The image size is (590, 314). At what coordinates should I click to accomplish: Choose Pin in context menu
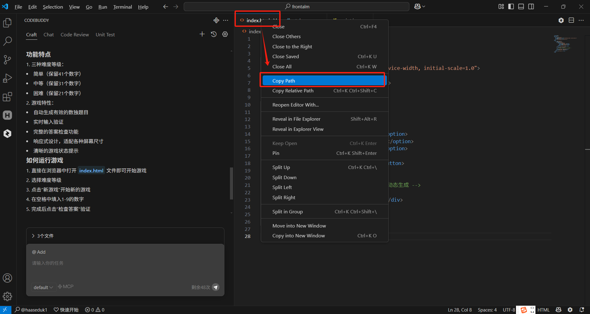click(324, 153)
